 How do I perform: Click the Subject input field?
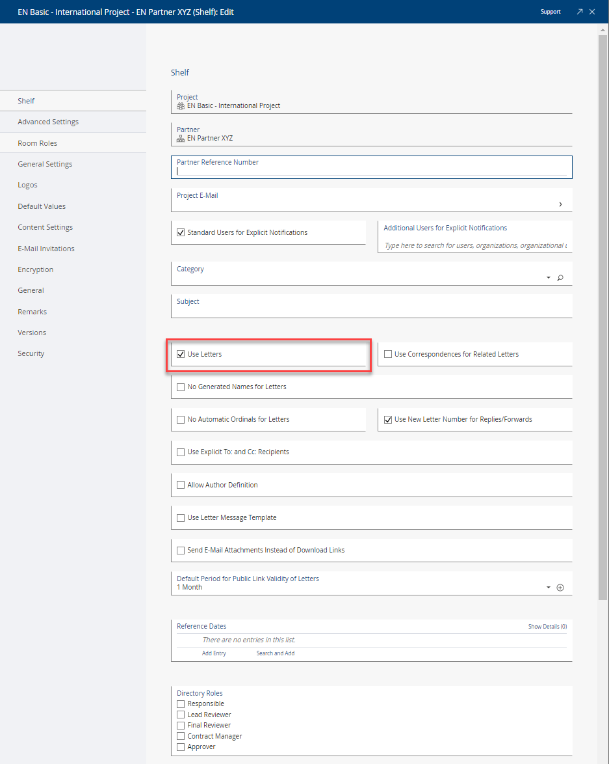[370, 310]
